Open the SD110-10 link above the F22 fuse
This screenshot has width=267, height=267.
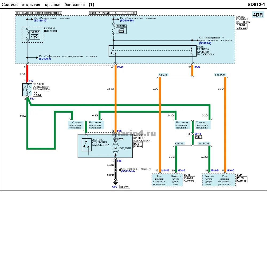127,21
